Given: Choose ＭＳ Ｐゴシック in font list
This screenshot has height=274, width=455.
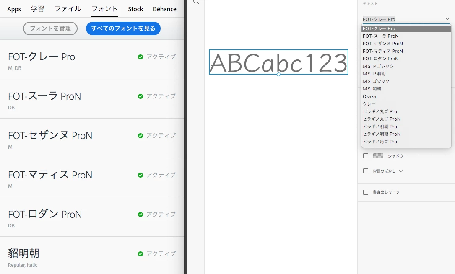Looking at the screenshot, I should click(x=406, y=66).
